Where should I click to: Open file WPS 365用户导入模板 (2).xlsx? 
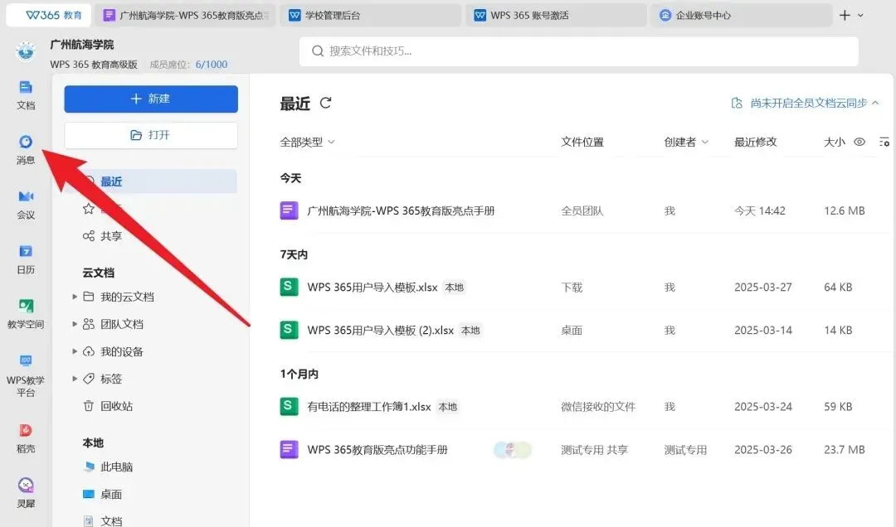pos(380,330)
